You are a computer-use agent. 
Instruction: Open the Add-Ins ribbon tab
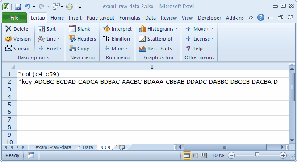tap(234, 18)
